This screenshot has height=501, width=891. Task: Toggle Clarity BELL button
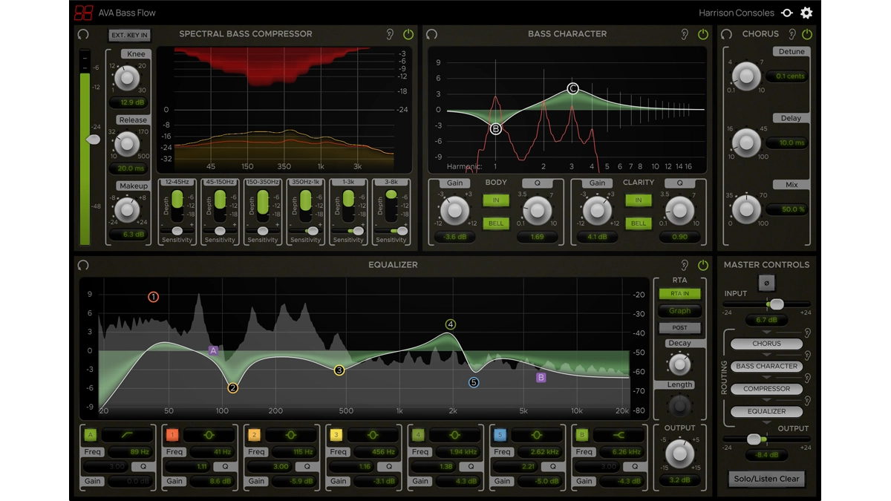638,223
